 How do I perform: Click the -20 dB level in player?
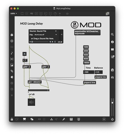[60, 42]
